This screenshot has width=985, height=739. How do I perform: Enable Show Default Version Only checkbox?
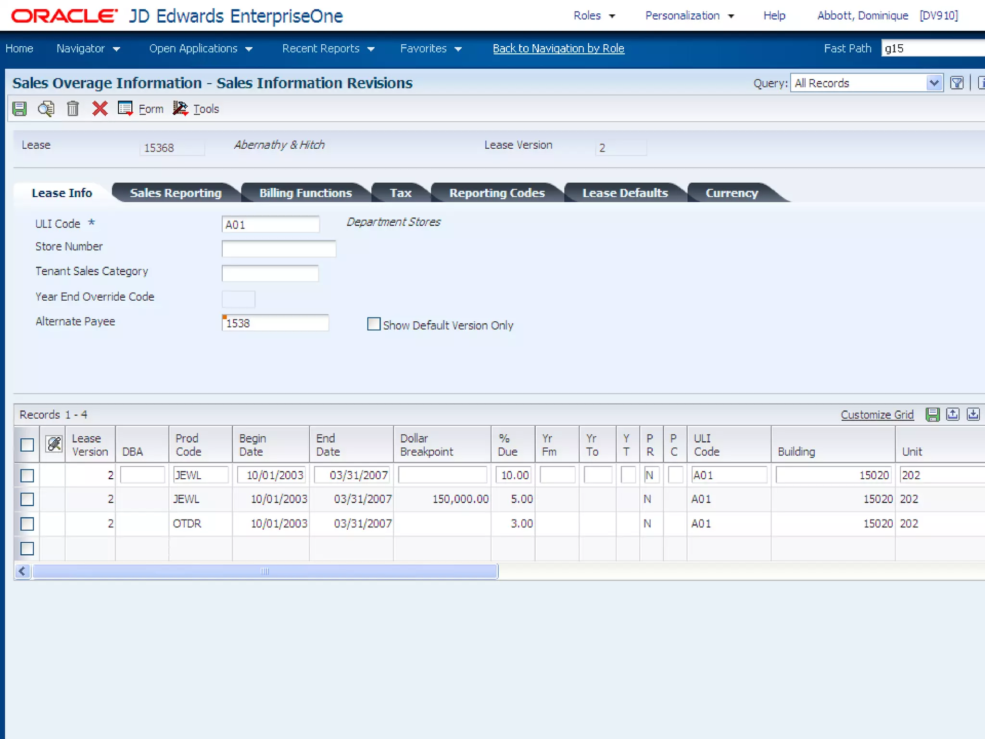coord(374,324)
